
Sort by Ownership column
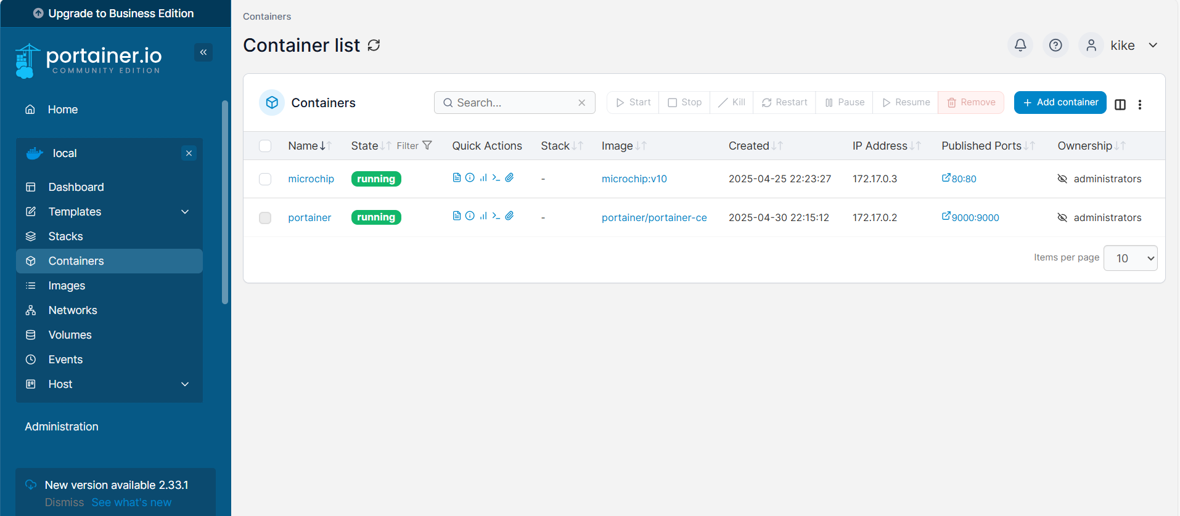tap(1091, 146)
